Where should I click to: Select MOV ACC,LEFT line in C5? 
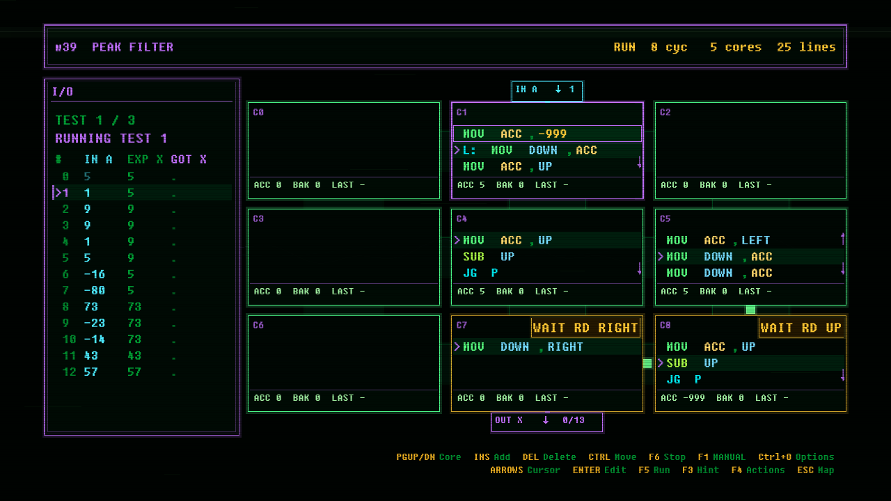(750, 240)
